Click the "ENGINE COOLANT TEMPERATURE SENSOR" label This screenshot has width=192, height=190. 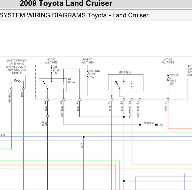click(17, 70)
